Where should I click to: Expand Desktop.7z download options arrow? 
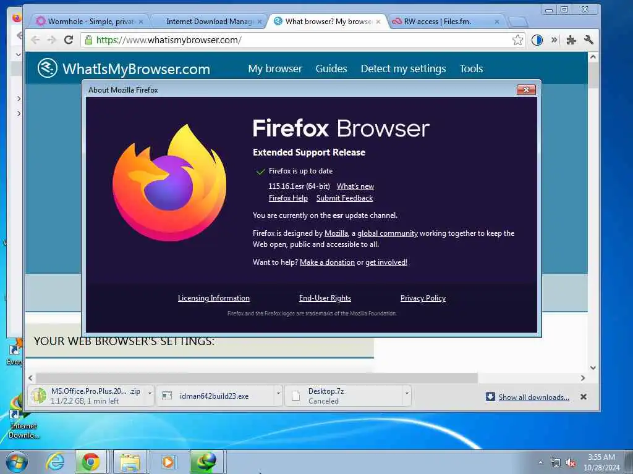tap(407, 393)
